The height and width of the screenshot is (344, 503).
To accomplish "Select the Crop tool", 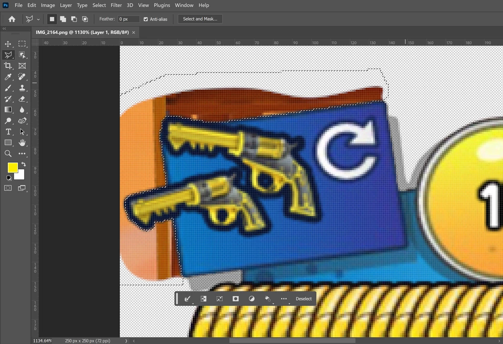I will 8,66.
